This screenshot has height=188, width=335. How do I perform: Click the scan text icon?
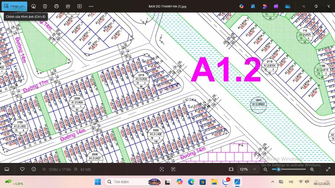click(173, 169)
